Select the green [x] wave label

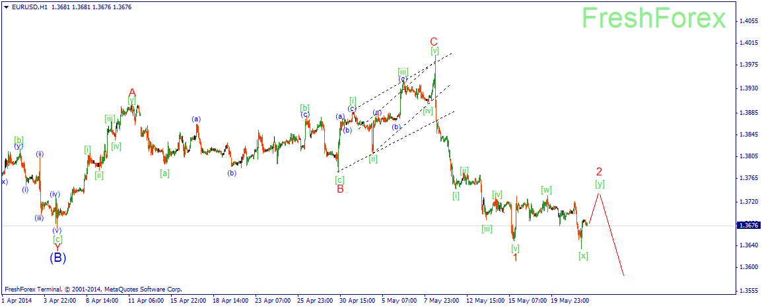click(x=583, y=255)
